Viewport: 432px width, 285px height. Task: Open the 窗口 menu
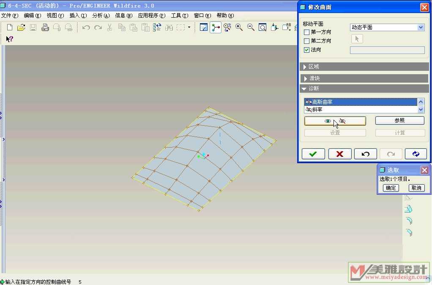[202, 16]
